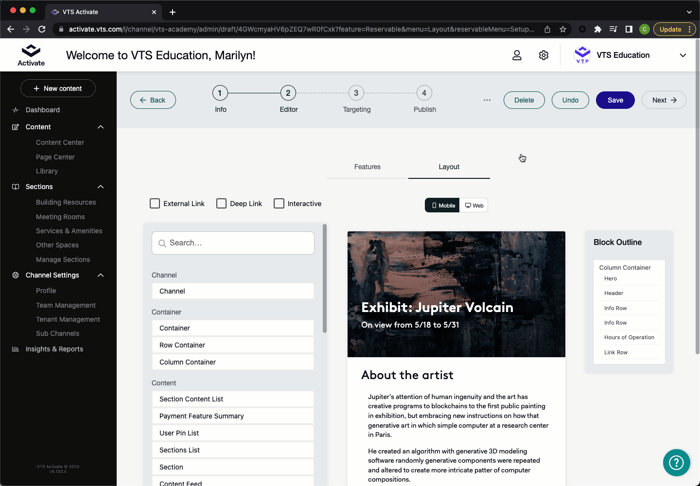
Task: Click the Channel Settings gear icon
Action: [x=16, y=275]
